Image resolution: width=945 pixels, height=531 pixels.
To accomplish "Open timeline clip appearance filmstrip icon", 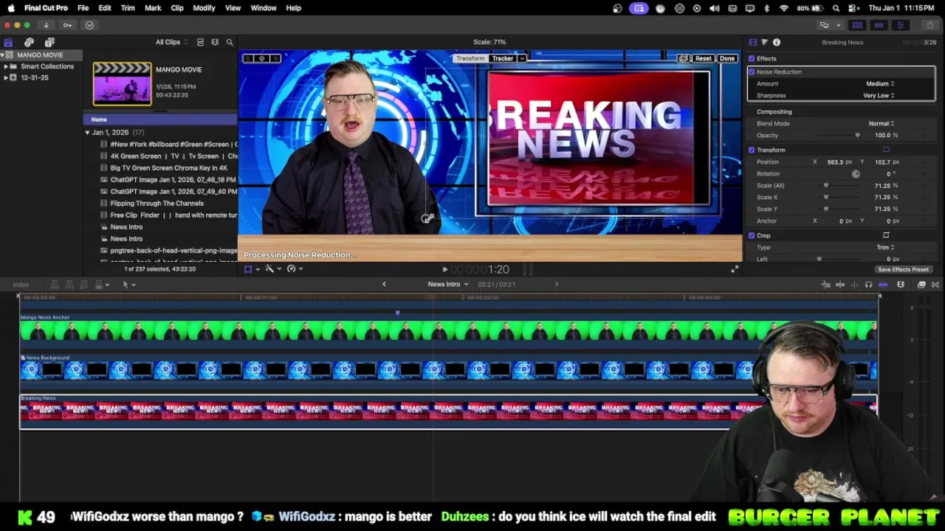I will click(901, 285).
